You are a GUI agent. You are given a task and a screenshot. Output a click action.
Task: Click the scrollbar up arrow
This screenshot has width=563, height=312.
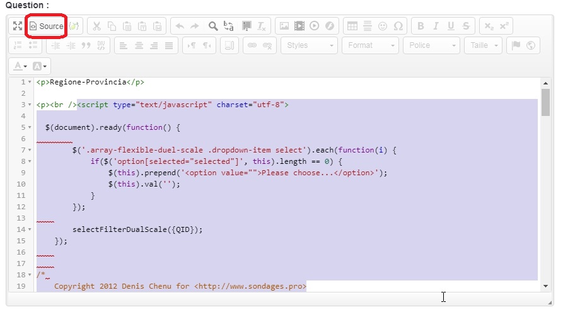point(545,83)
